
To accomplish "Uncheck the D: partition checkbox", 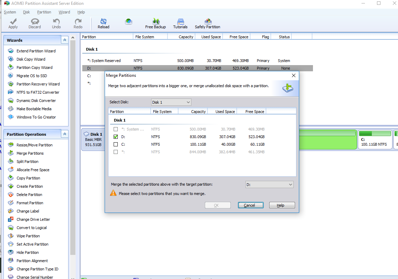I will coord(116,137).
